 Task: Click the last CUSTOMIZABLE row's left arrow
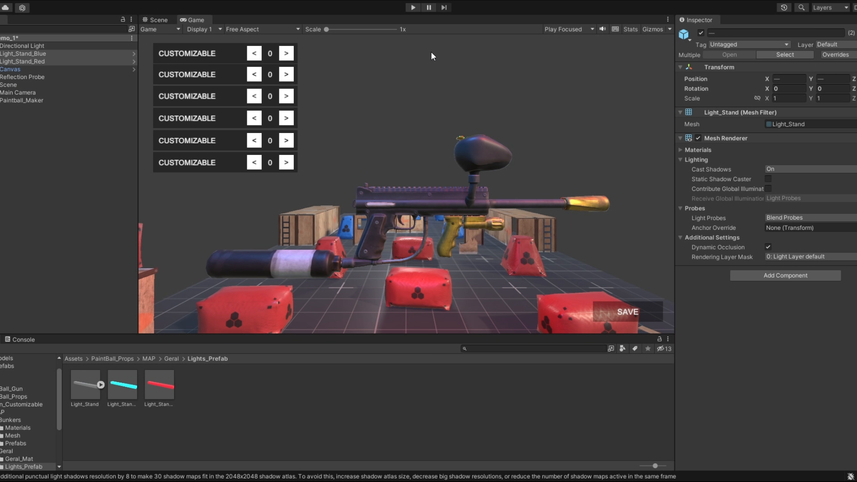point(254,162)
